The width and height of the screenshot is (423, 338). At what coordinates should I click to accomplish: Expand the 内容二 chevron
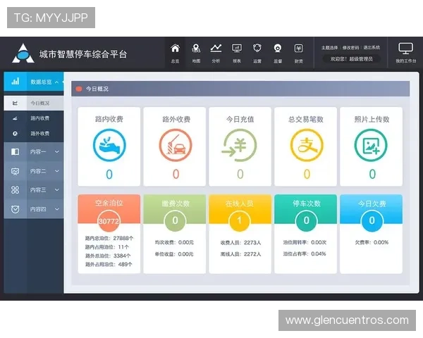coord(57,171)
